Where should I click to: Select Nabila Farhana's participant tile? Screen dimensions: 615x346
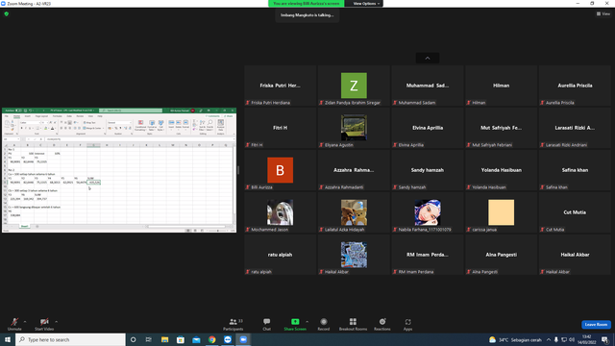click(428, 212)
